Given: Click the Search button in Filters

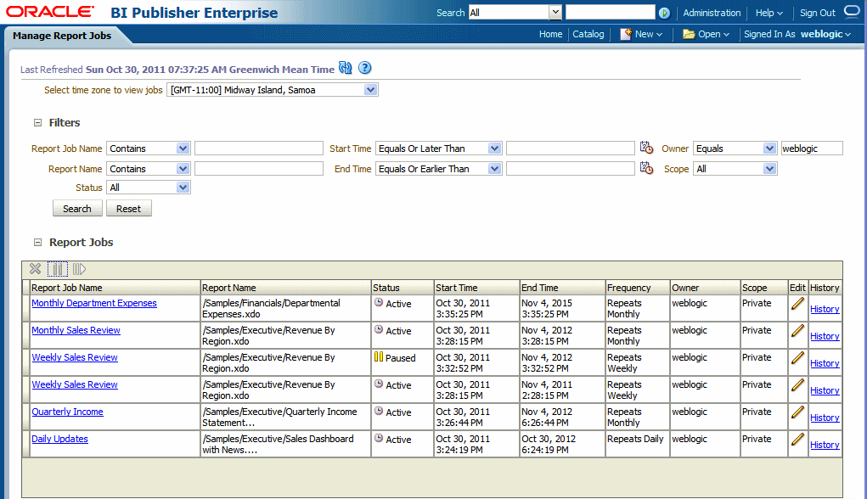Looking at the screenshot, I should click(x=77, y=208).
